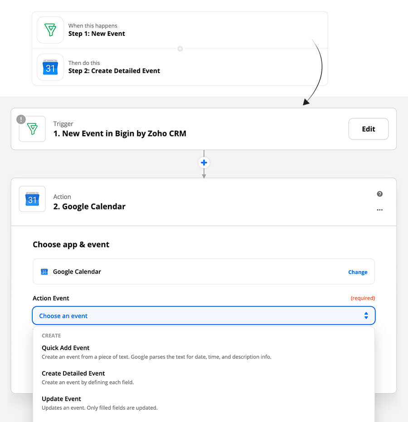
Task: Click the Google Calendar icon next to the app name
Action: click(44, 271)
